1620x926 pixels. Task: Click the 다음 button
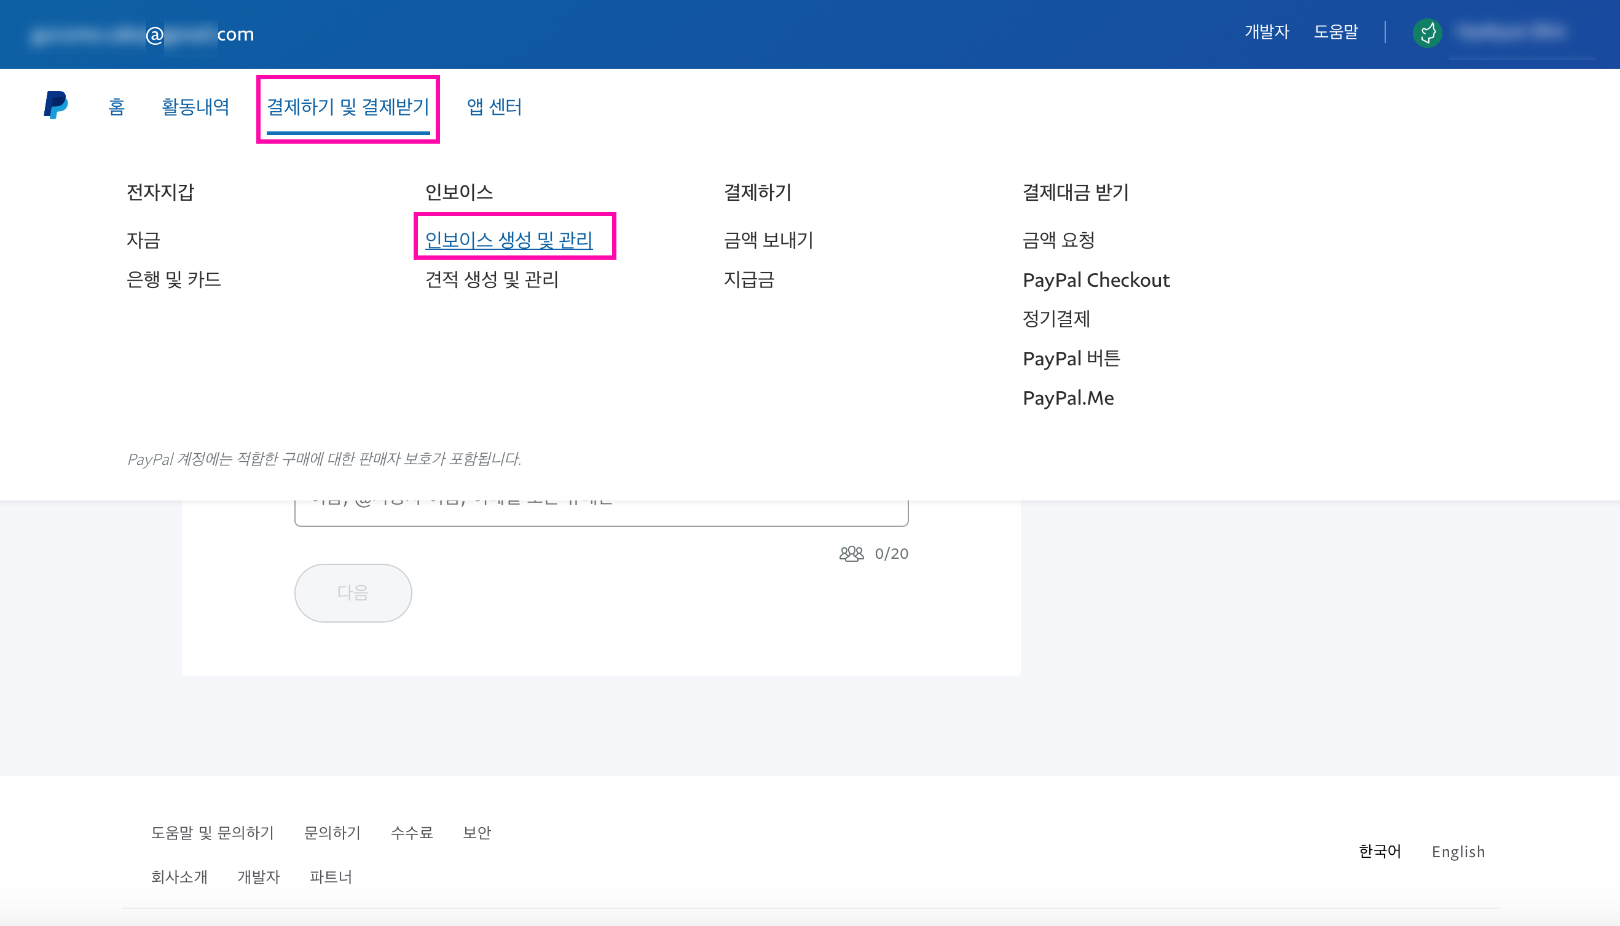[x=353, y=593]
